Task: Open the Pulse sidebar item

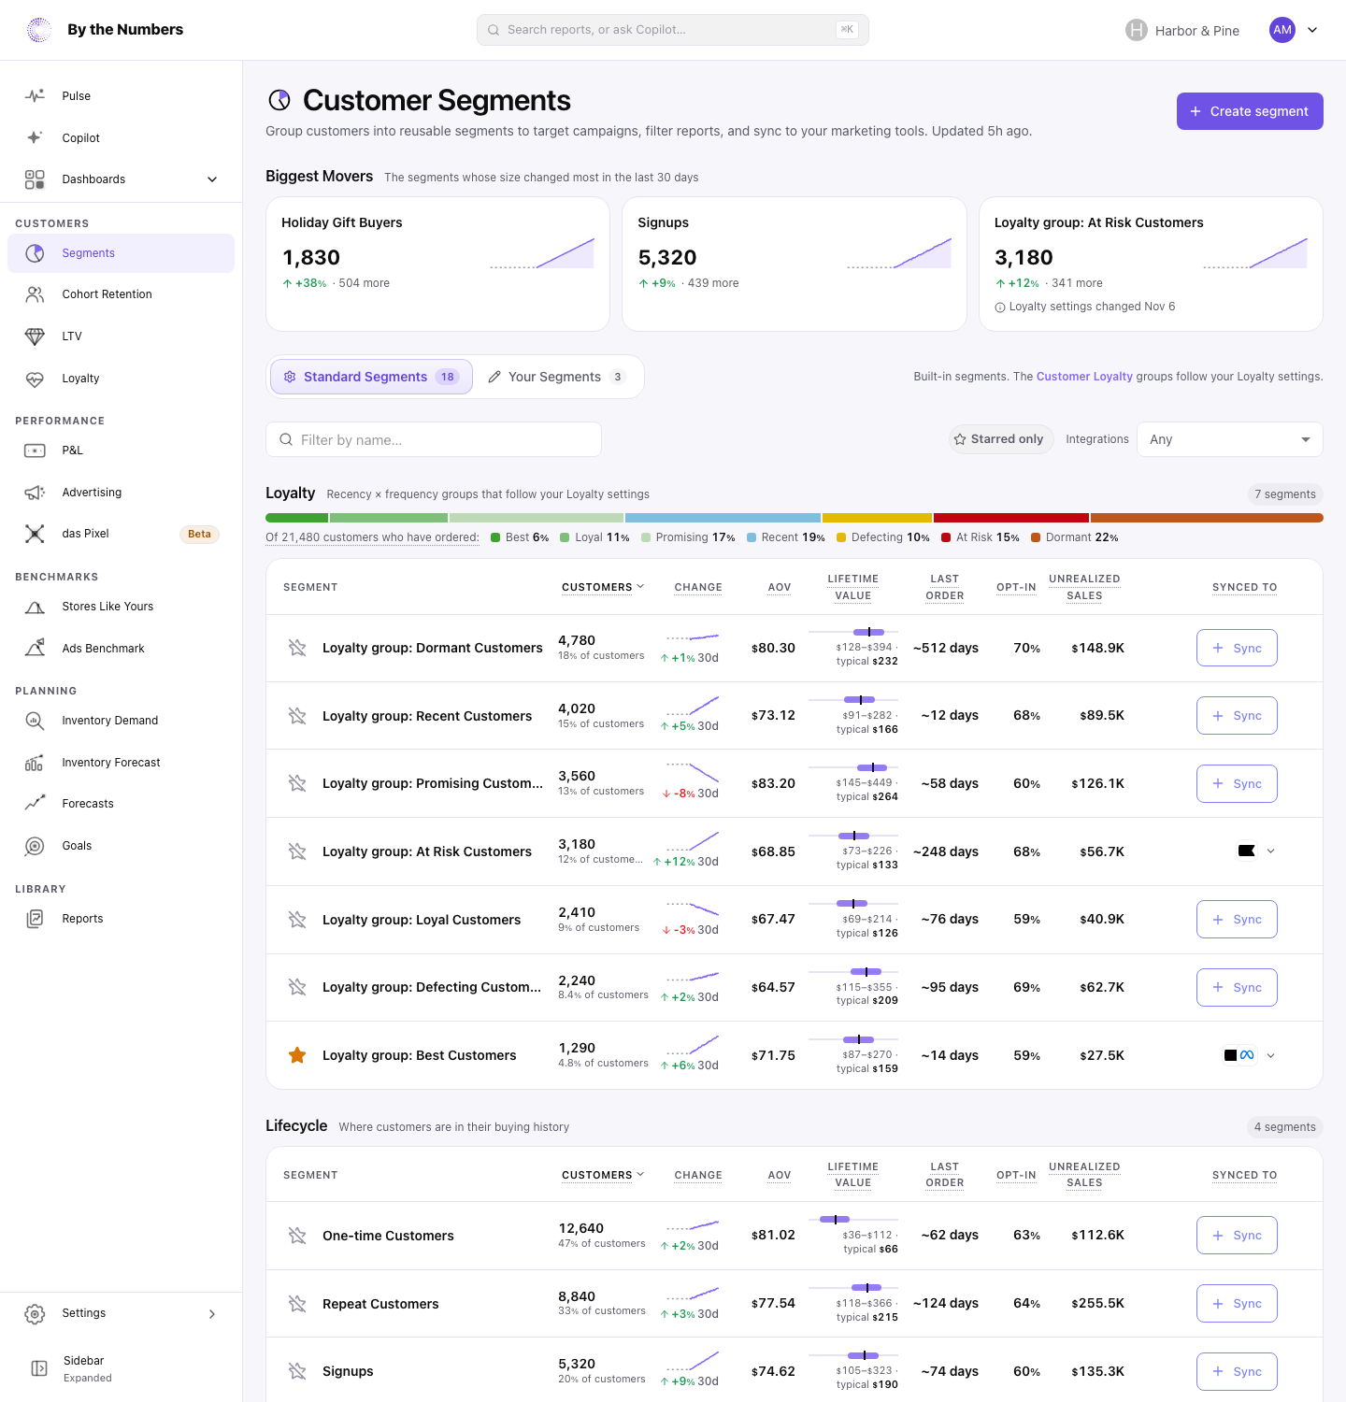Action: (x=121, y=96)
